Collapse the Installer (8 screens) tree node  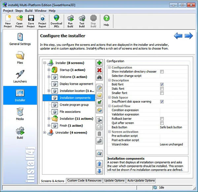45,63
